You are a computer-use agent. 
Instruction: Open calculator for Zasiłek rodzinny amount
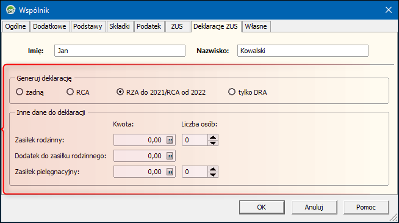[x=170, y=140]
